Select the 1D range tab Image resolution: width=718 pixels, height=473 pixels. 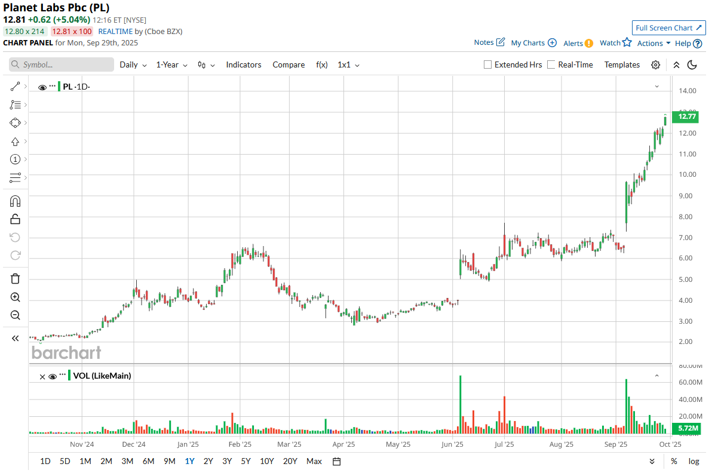[45, 461]
